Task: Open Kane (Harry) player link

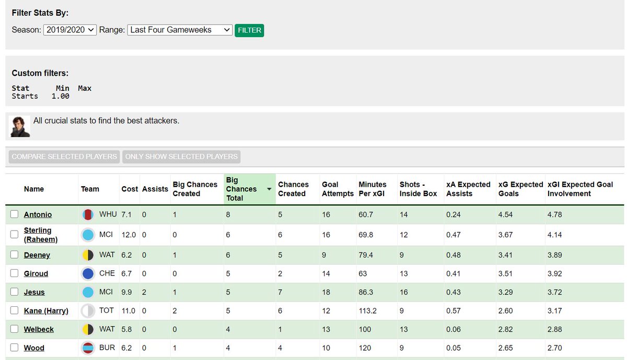Action: tap(46, 310)
